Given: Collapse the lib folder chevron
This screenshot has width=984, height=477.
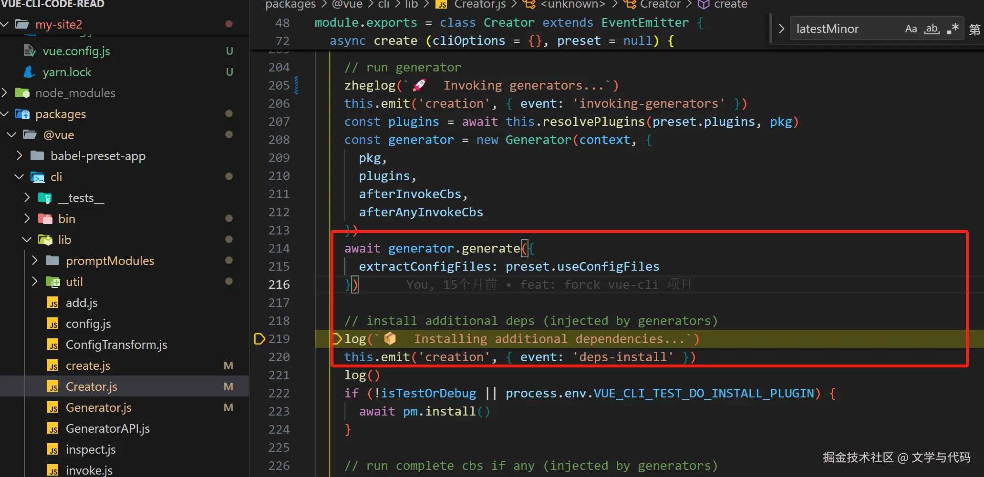Looking at the screenshot, I should pyautogui.click(x=27, y=239).
